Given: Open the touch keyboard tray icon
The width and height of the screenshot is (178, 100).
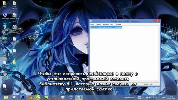Looking at the screenshot, I should pyautogui.click(x=139, y=97).
